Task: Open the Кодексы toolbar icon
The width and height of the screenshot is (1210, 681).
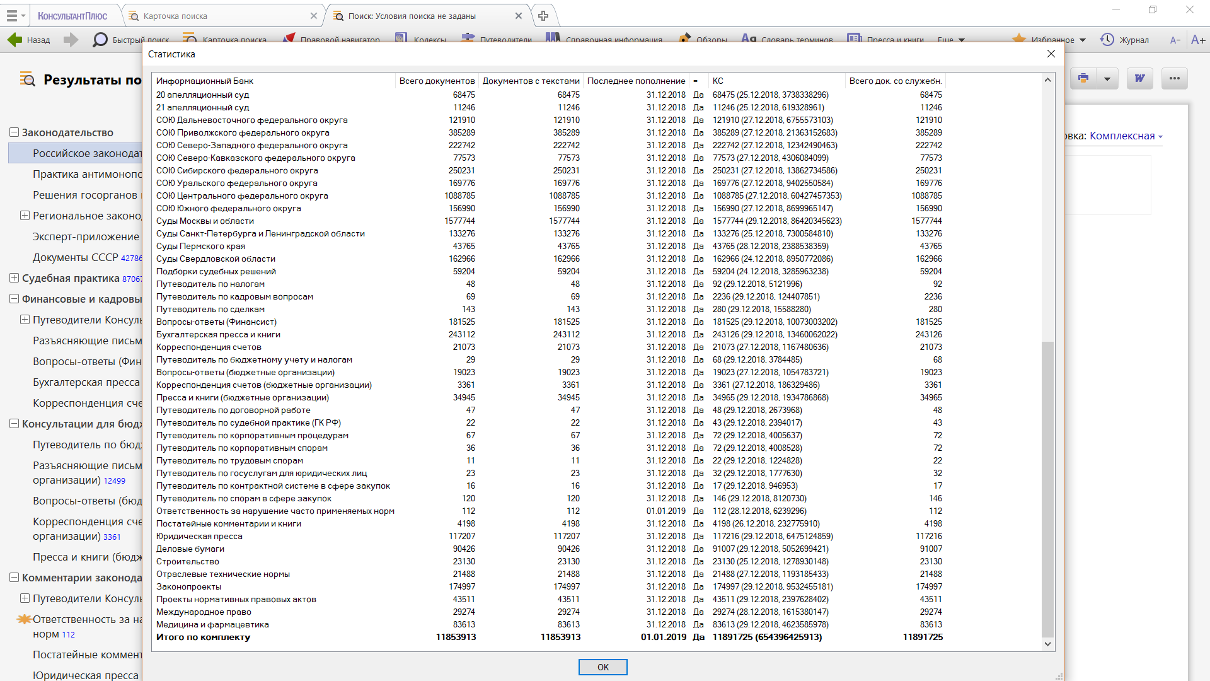Action: click(x=401, y=39)
